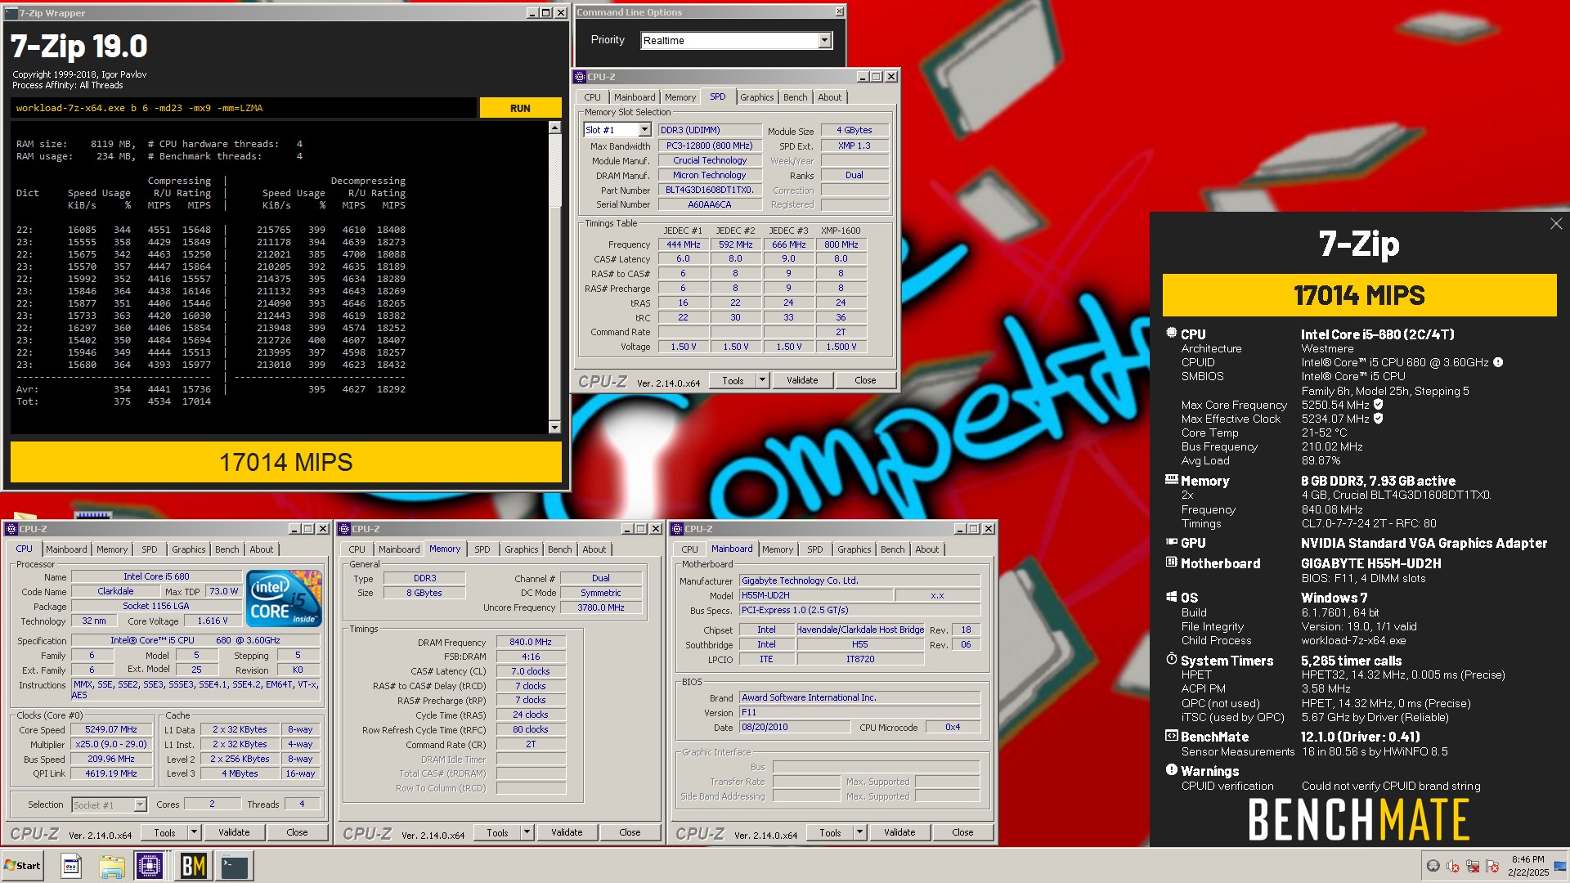This screenshot has height=883, width=1570.
Task: Switch to CPU-Z chip icon in taskbar
Action: tap(150, 866)
